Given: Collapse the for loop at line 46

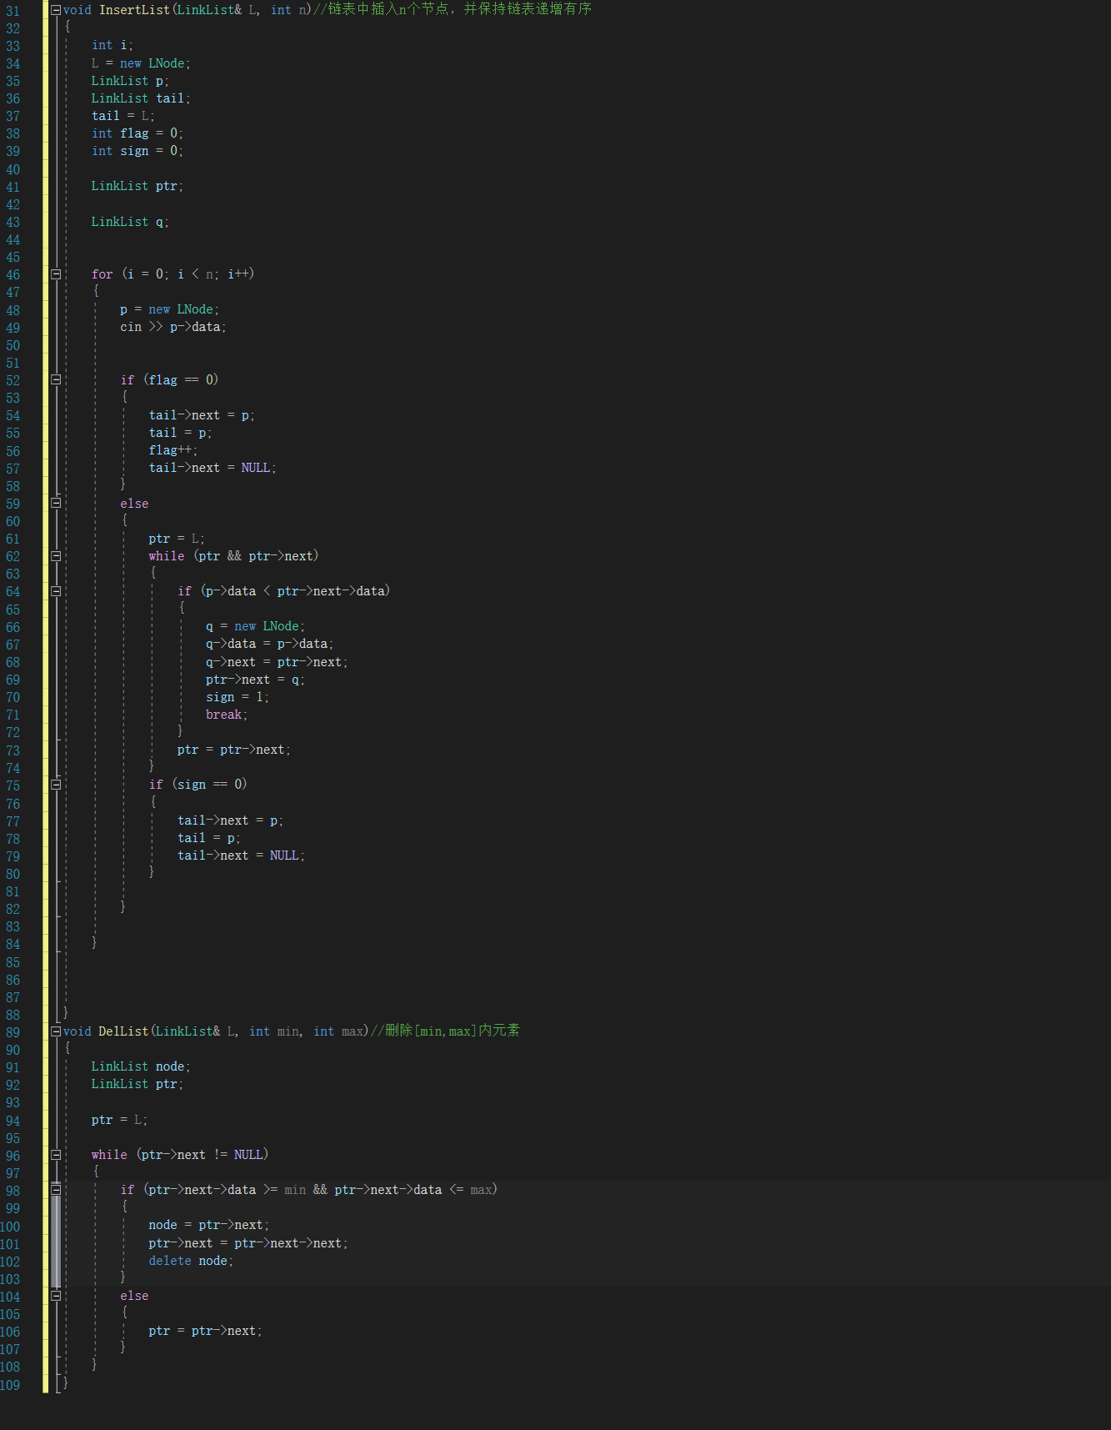Looking at the screenshot, I should click(56, 273).
